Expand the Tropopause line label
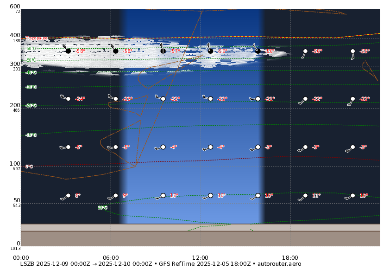This screenshot has height=276, width=390. pos(38,37)
